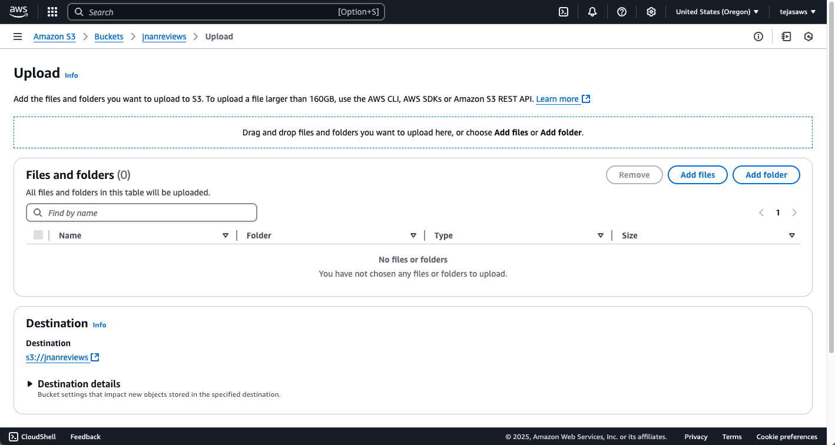835x445 pixels.
Task: Open the tejasaws account dropdown
Action: (797, 12)
